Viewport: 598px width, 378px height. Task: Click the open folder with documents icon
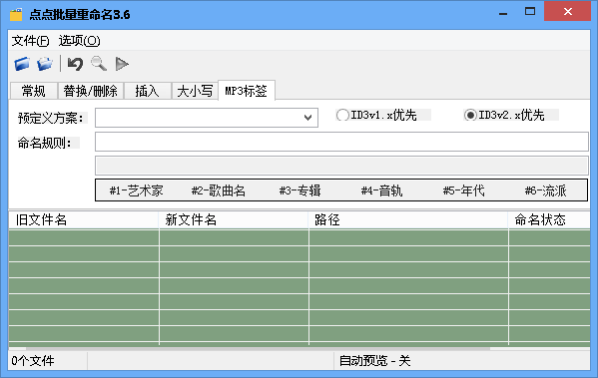coord(45,64)
